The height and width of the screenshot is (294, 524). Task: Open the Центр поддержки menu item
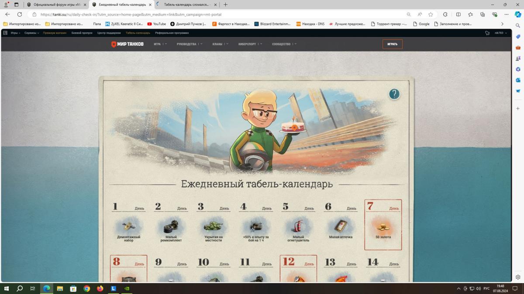tap(109, 33)
